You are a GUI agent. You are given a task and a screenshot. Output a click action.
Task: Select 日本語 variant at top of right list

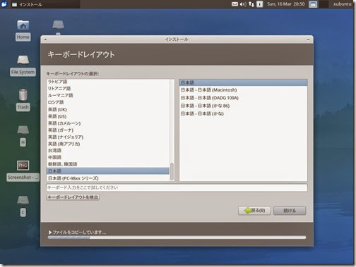[x=243, y=82]
